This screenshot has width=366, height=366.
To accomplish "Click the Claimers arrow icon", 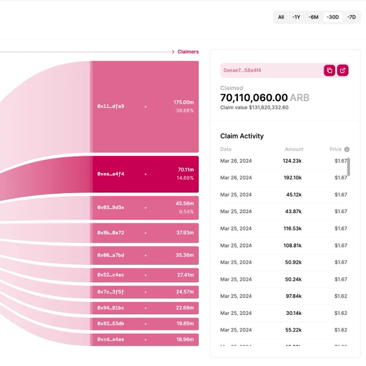I will 173,52.
